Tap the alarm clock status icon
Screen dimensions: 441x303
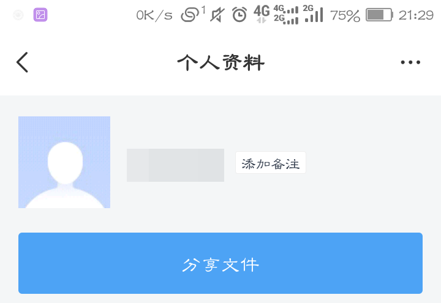[x=239, y=15]
